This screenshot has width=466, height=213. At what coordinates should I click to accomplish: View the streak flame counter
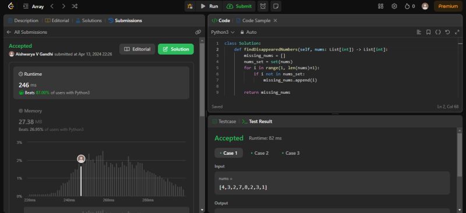pyautogui.click(x=409, y=6)
